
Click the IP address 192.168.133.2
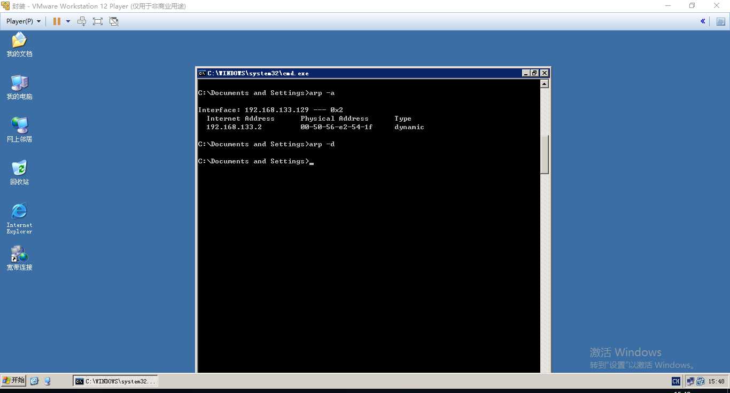[x=234, y=127]
